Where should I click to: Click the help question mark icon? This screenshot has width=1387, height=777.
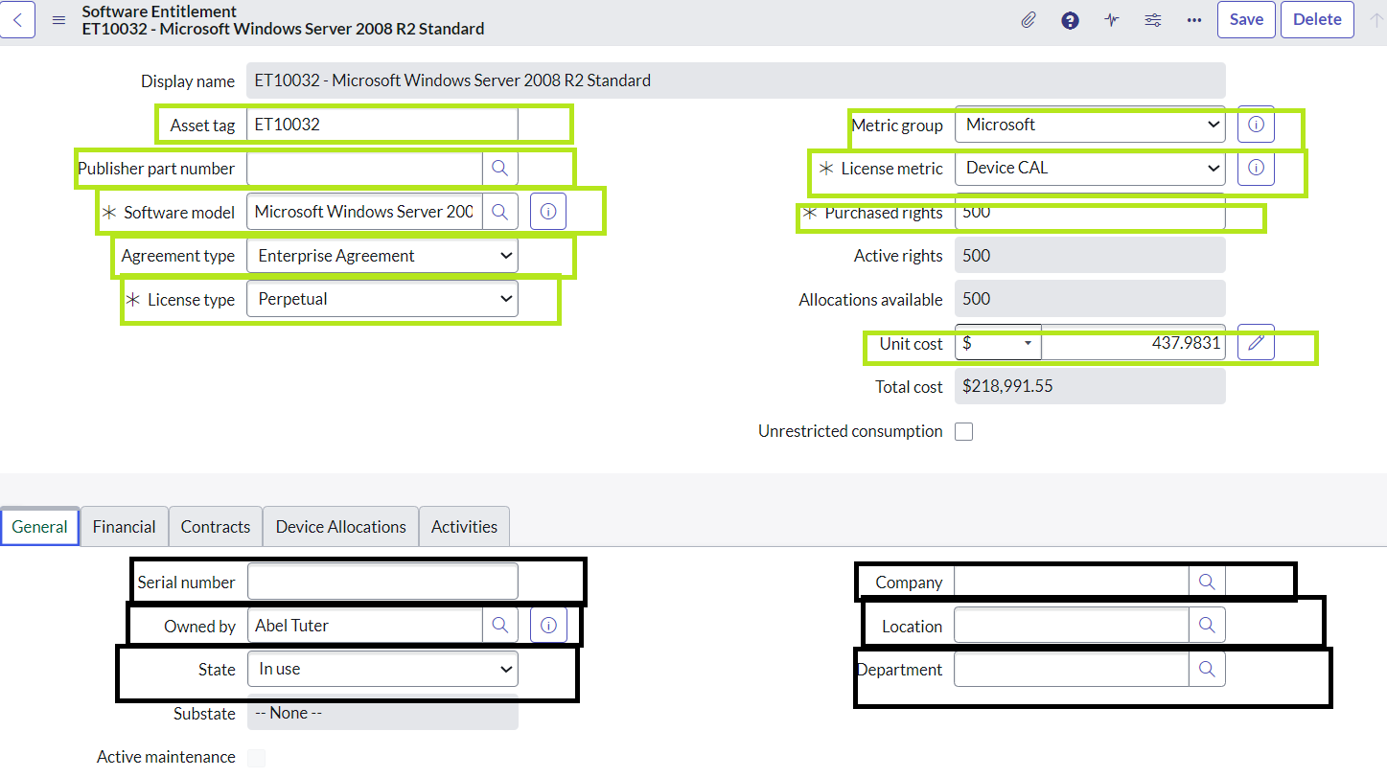1070,19
